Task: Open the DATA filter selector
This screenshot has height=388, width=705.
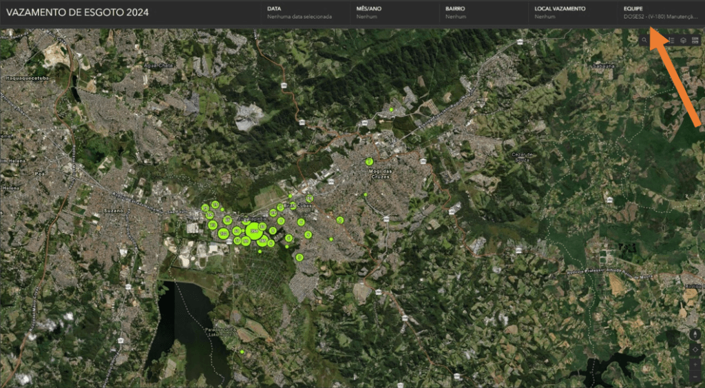Action: pyautogui.click(x=299, y=12)
